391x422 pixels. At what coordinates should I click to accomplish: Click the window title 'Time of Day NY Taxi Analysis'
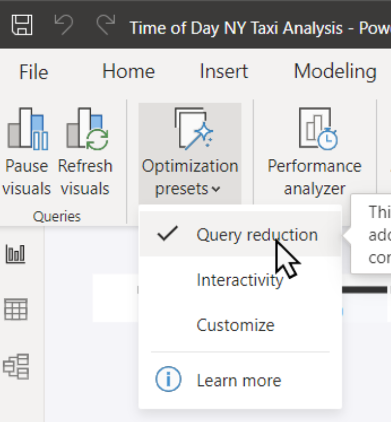tap(236, 28)
